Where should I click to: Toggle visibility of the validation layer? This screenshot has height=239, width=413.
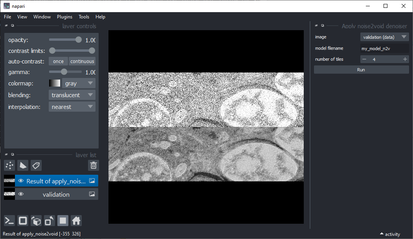[21, 194]
